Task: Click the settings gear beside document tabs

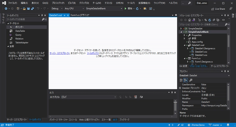Action: click(176, 15)
